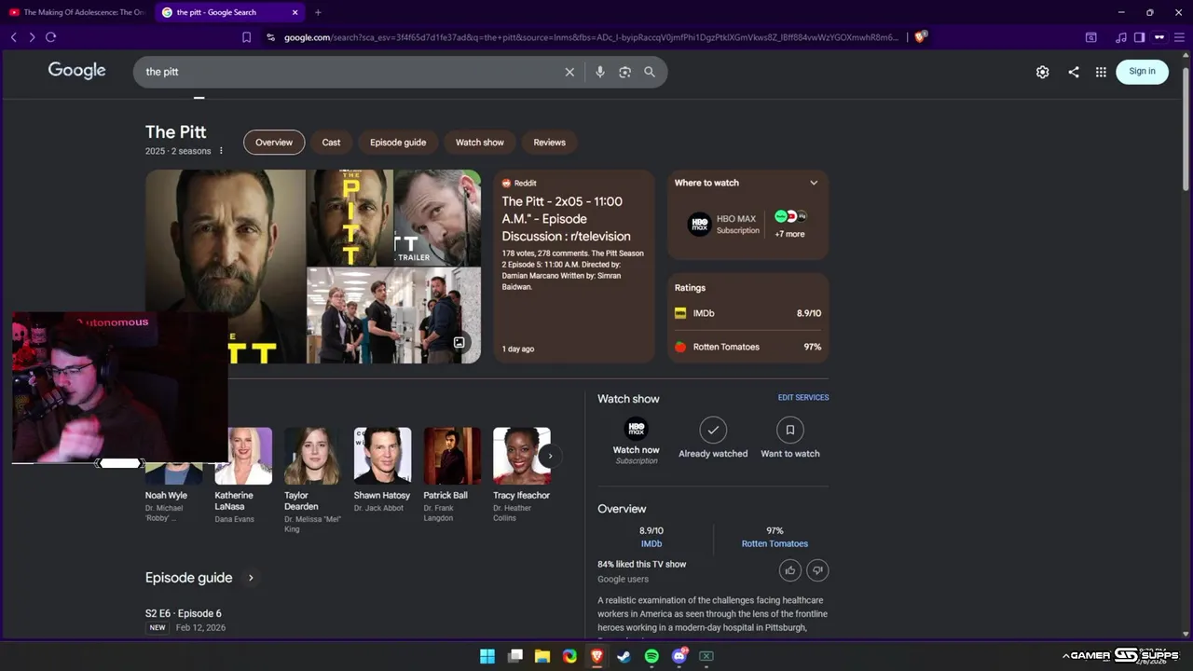Open Rotten Tomatoes link under Overview
The image size is (1193, 671).
tap(775, 544)
